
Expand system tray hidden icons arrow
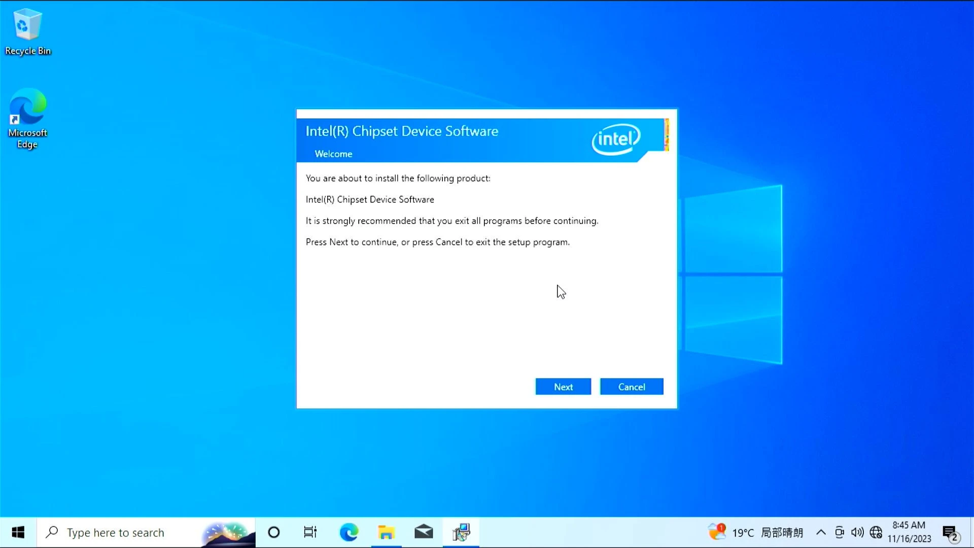click(x=821, y=532)
